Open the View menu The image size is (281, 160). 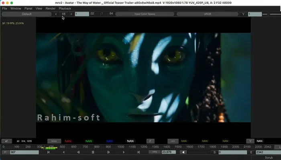[x=39, y=8]
